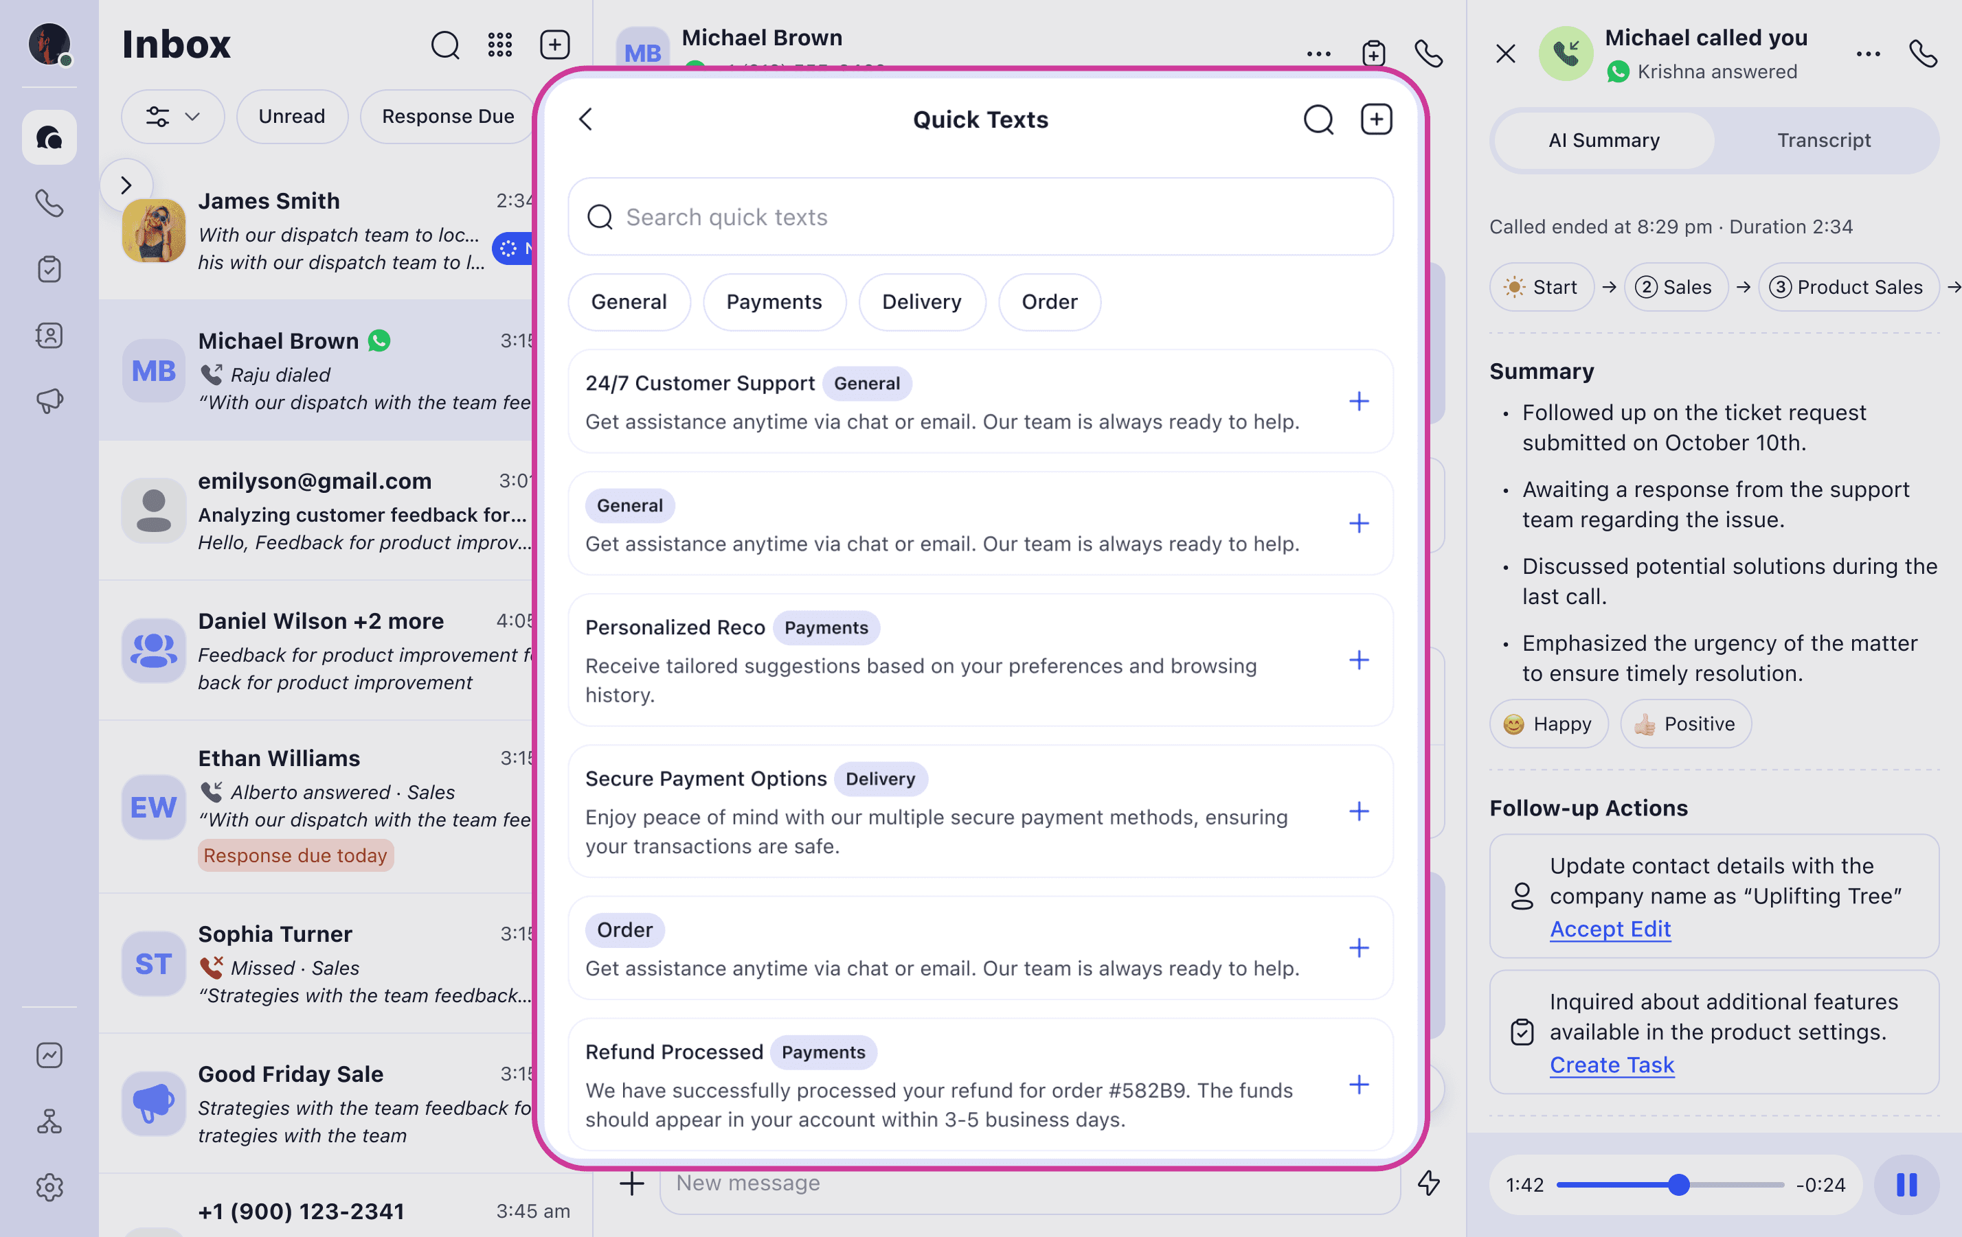Click the lightning Quick Texts icon by the message box

1428,1183
